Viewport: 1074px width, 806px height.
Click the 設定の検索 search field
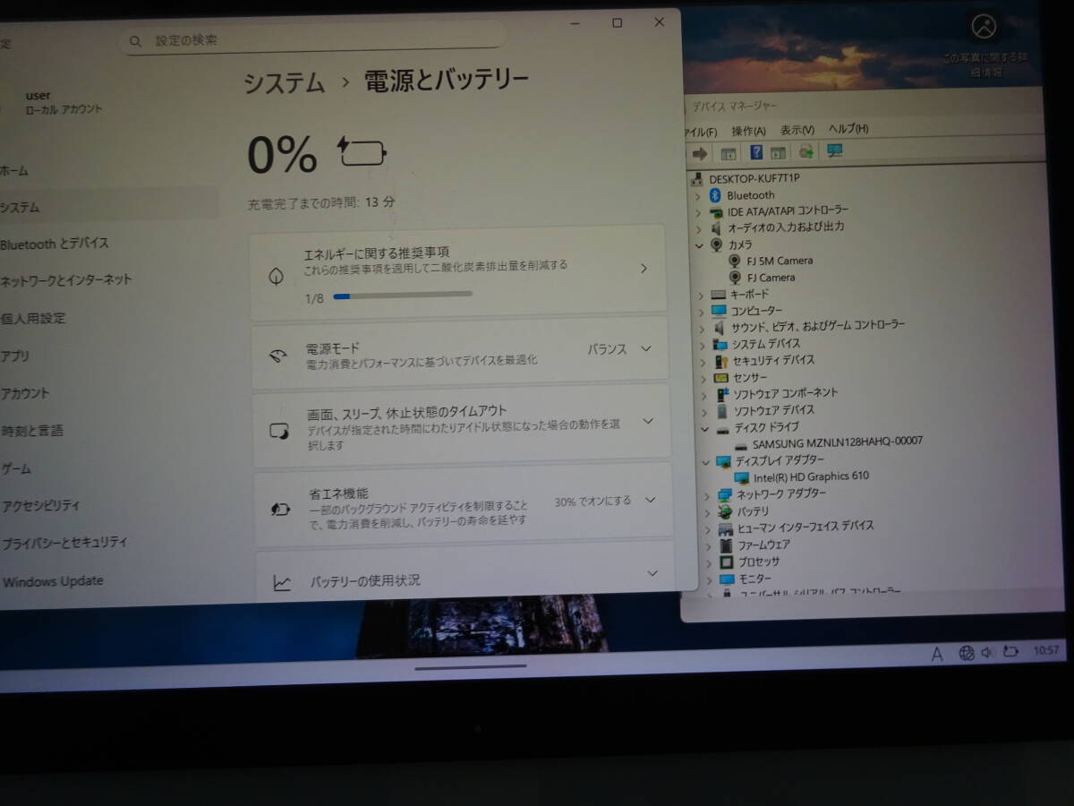point(313,40)
